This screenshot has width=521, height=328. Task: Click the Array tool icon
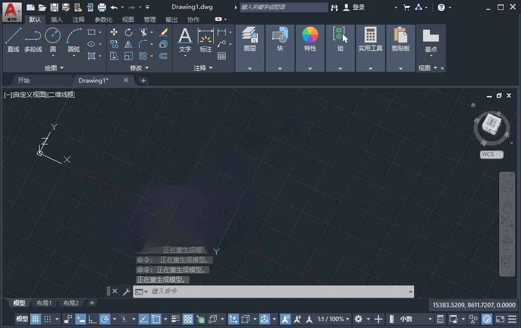click(143, 56)
